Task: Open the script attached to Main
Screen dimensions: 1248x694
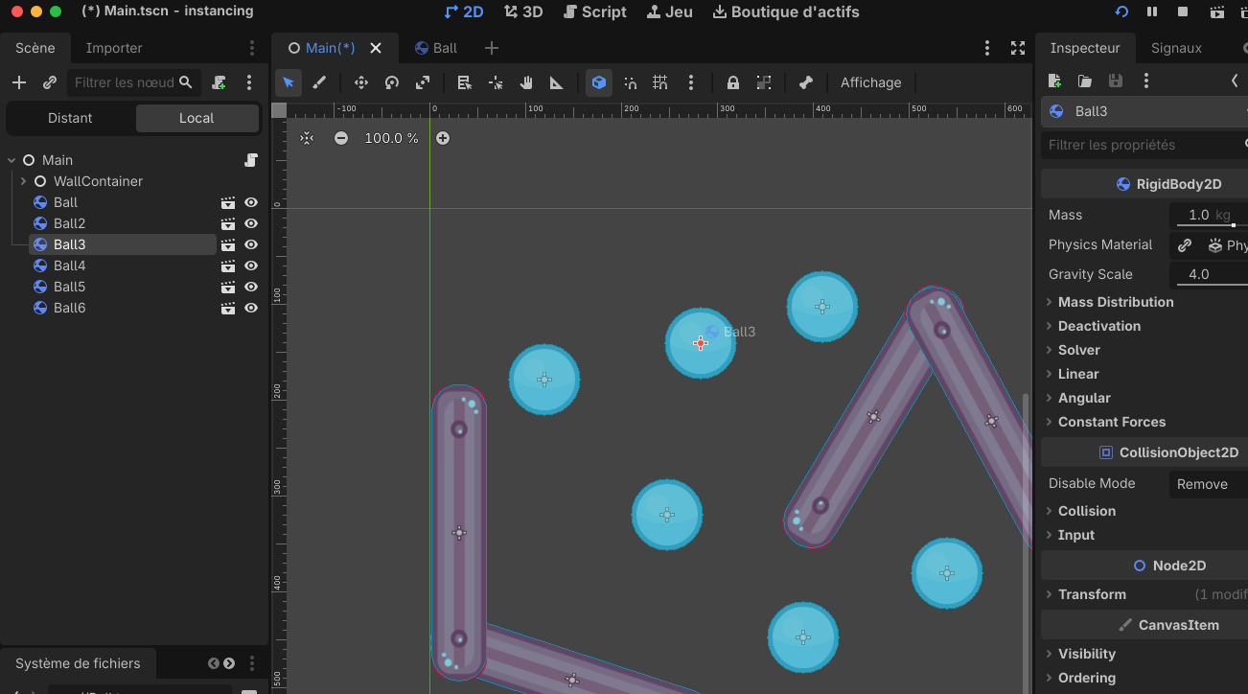Action: (x=251, y=160)
